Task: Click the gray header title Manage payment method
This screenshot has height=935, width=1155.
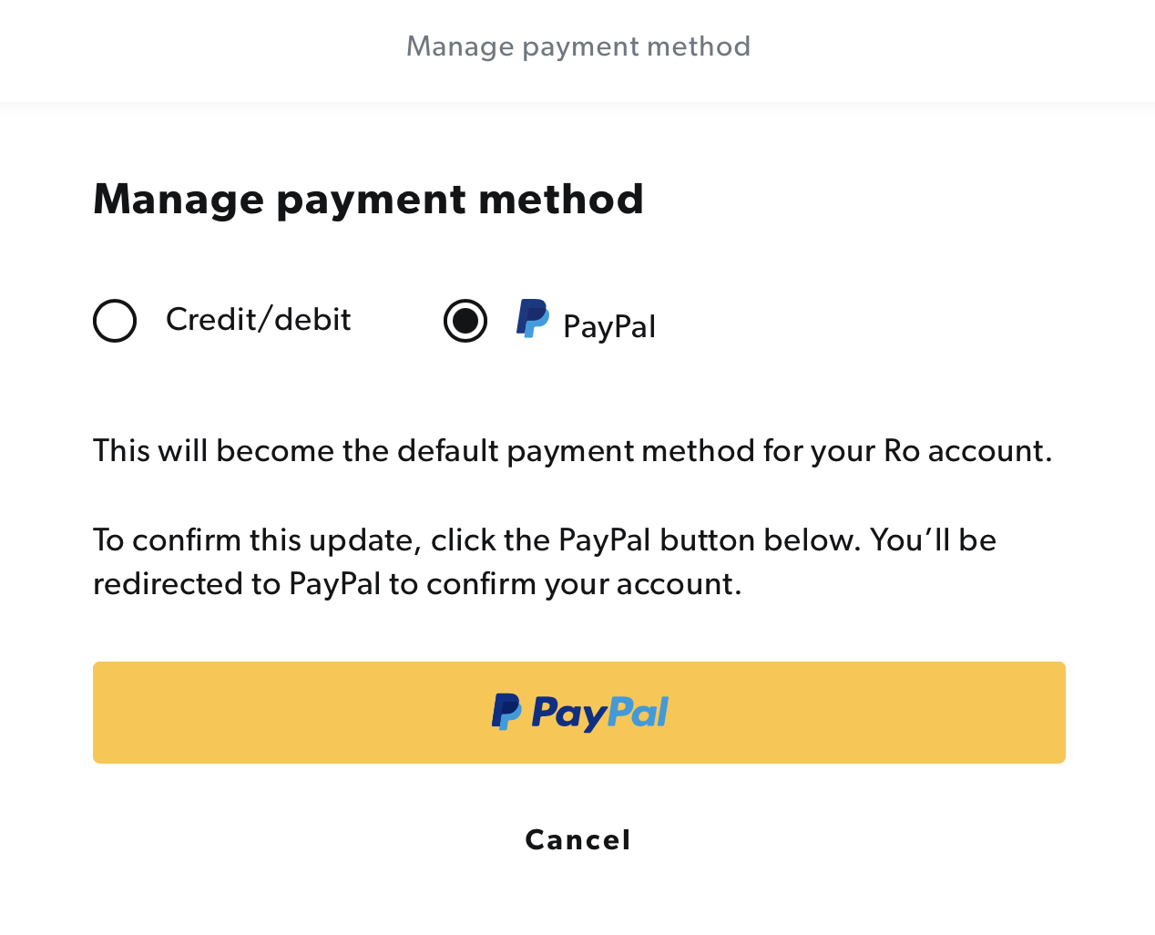Action: (x=578, y=46)
